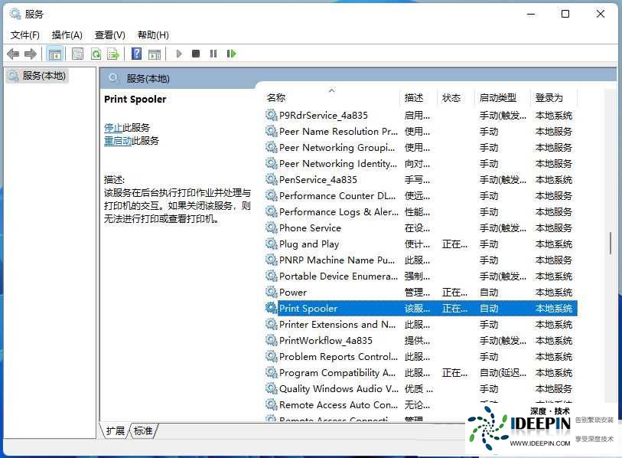The height and width of the screenshot is (458, 622).
Task: Click the gear icon beside Plug and Play
Action: [x=272, y=244]
